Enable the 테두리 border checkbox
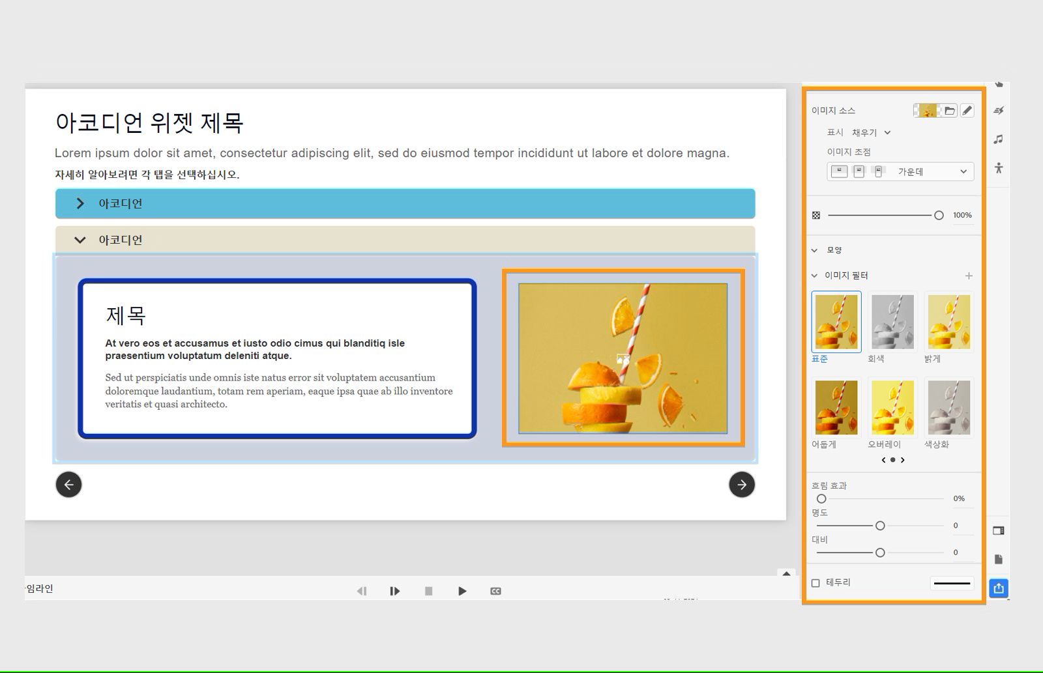The height and width of the screenshot is (673, 1043). tap(815, 582)
